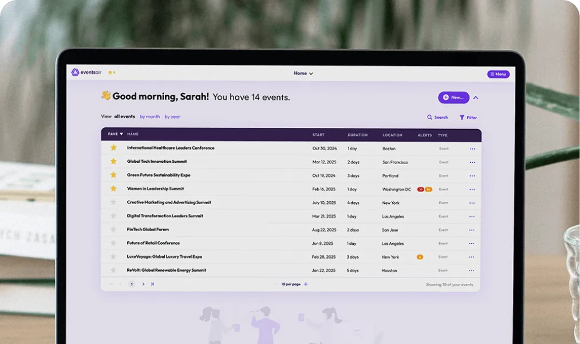The width and height of the screenshot is (580, 344).
Task: Open Green Future Sustainability Expo event
Action: point(159,175)
